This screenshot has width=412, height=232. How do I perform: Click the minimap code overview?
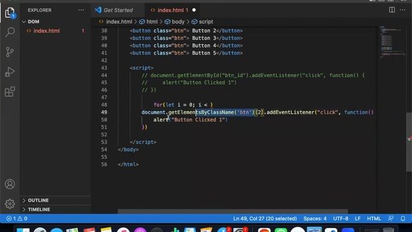click(x=392, y=42)
